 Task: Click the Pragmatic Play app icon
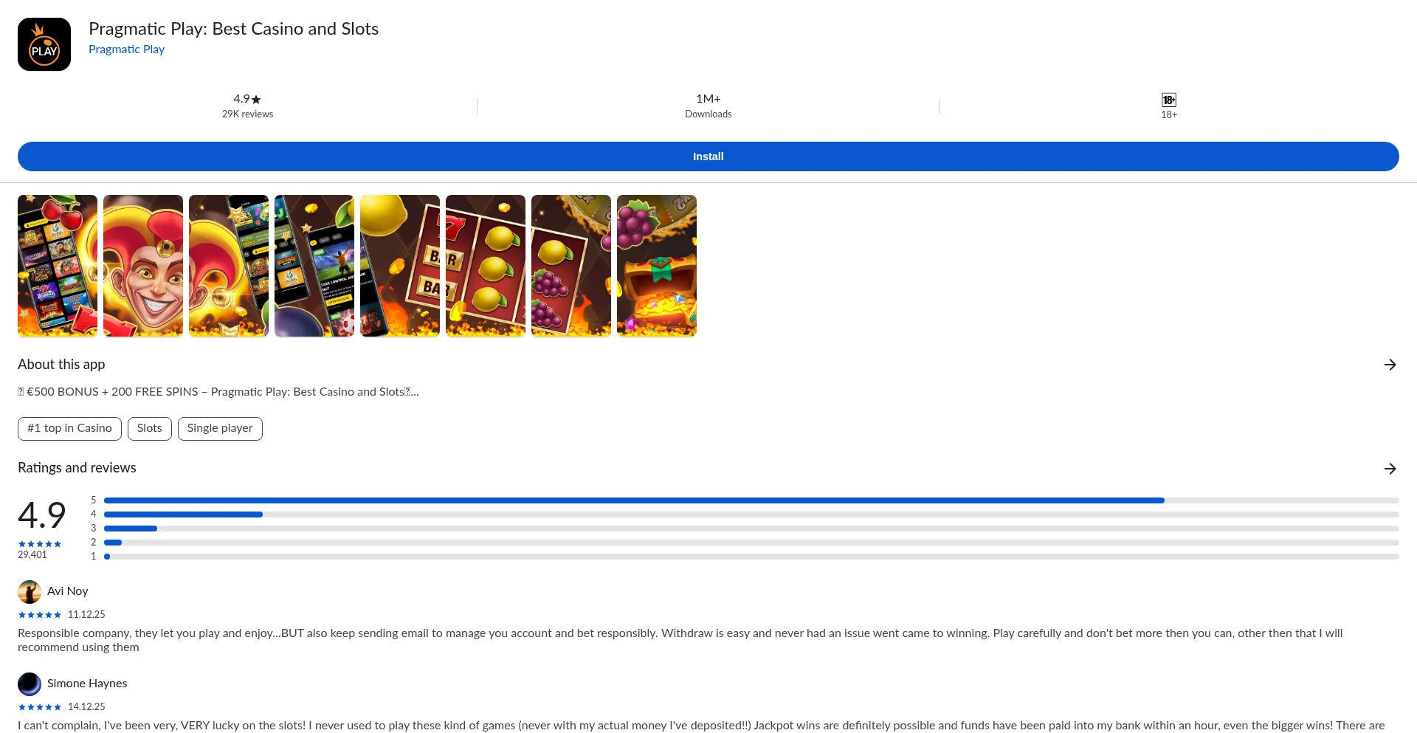[x=44, y=44]
